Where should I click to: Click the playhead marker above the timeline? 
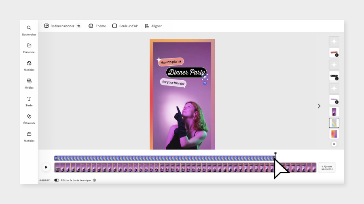point(275,154)
